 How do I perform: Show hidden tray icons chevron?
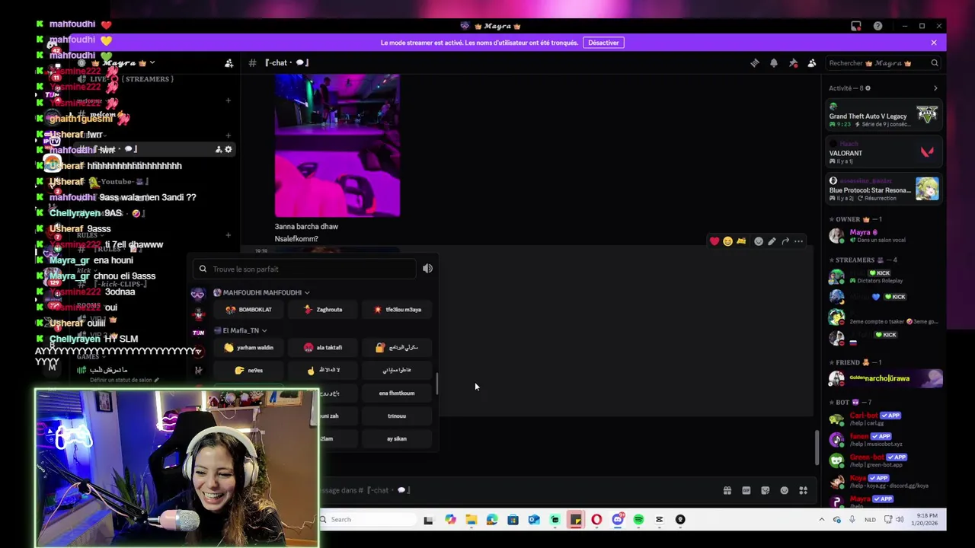[821, 520]
